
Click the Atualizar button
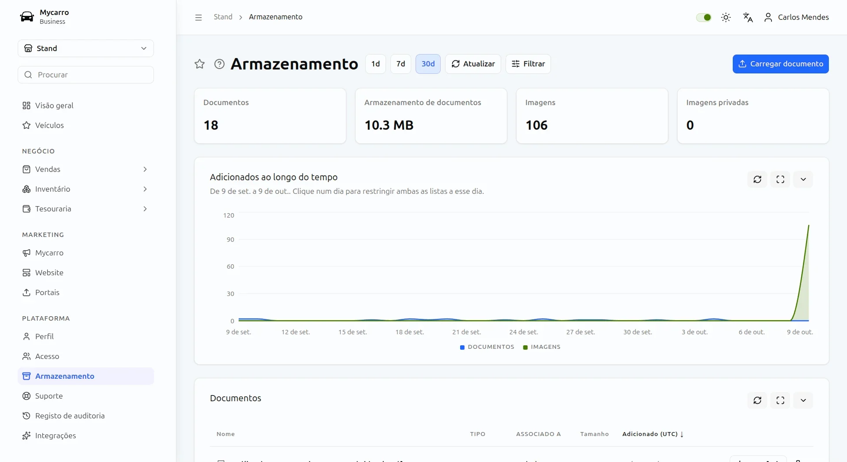click(473, 64)
